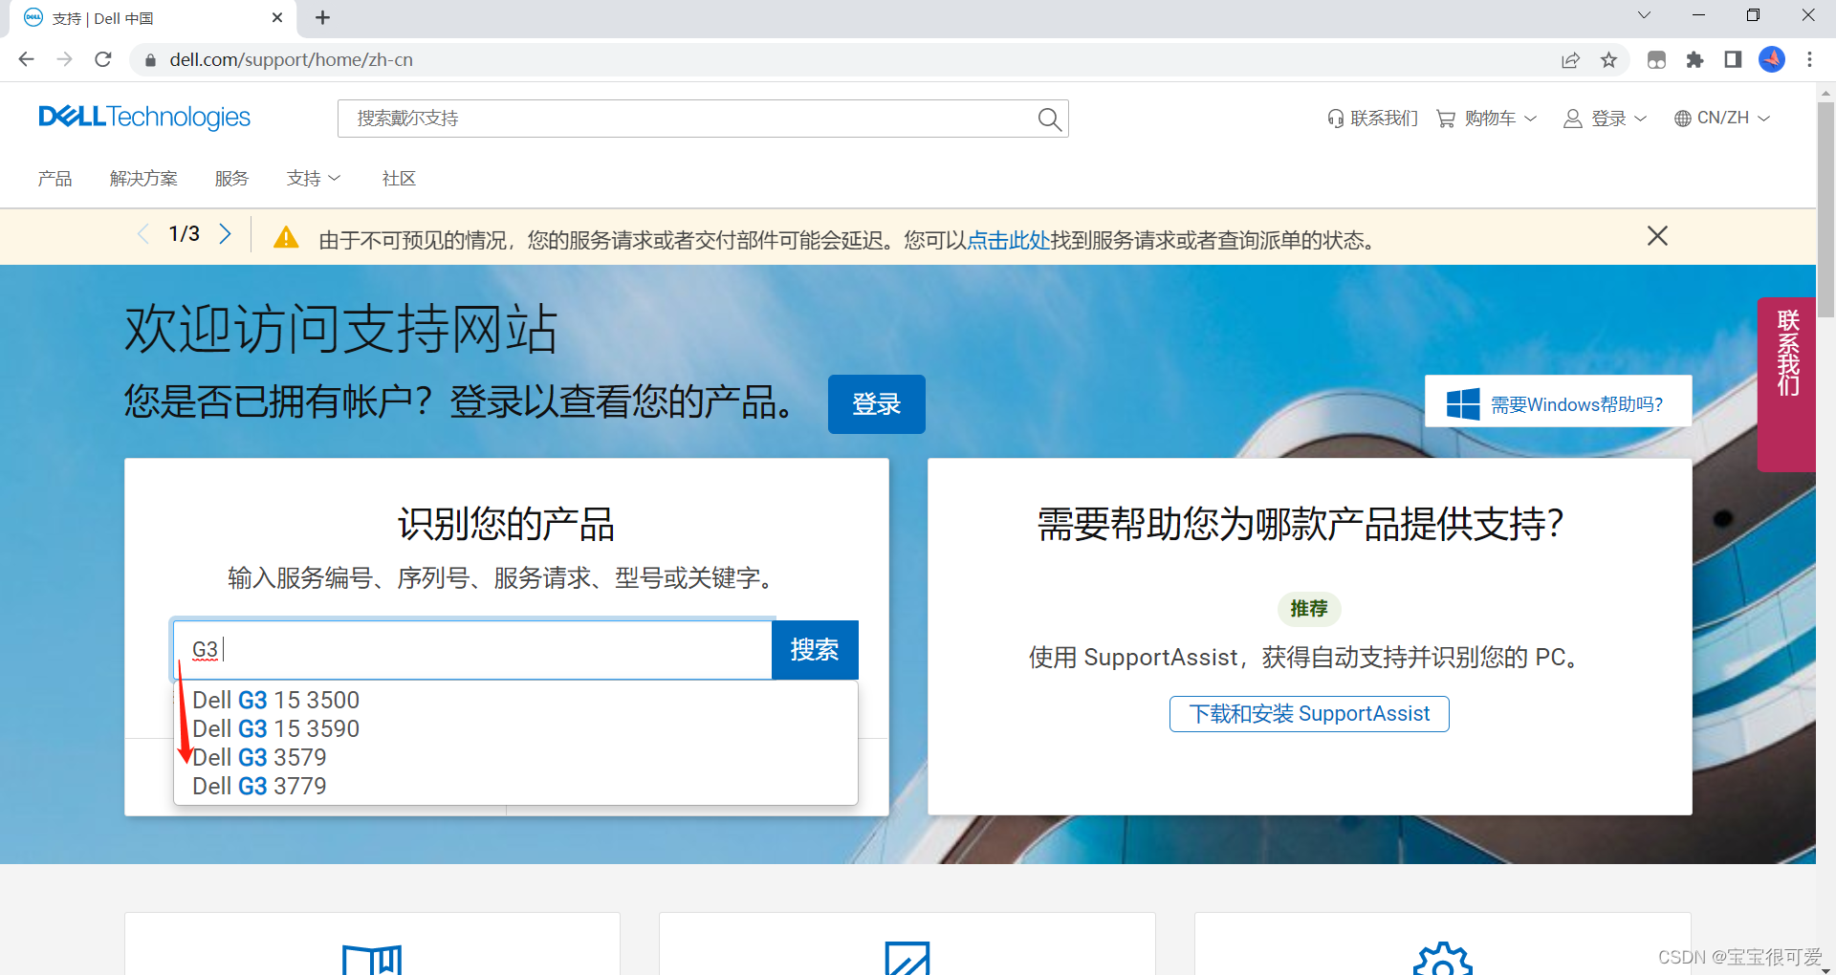Image resolution: width=1836 pixels, height=975 pixels.
Task: Open the tab search chevron in title bar
Action: tap(1644, 15)
